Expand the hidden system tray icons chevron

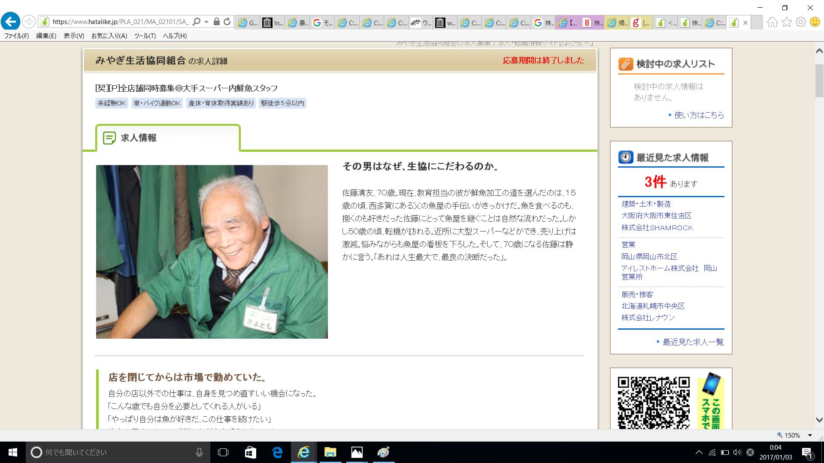click(x=699, y=452)
